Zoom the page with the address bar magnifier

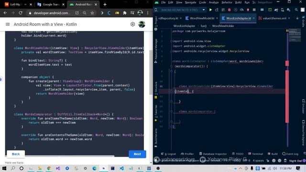pos(85,13)
